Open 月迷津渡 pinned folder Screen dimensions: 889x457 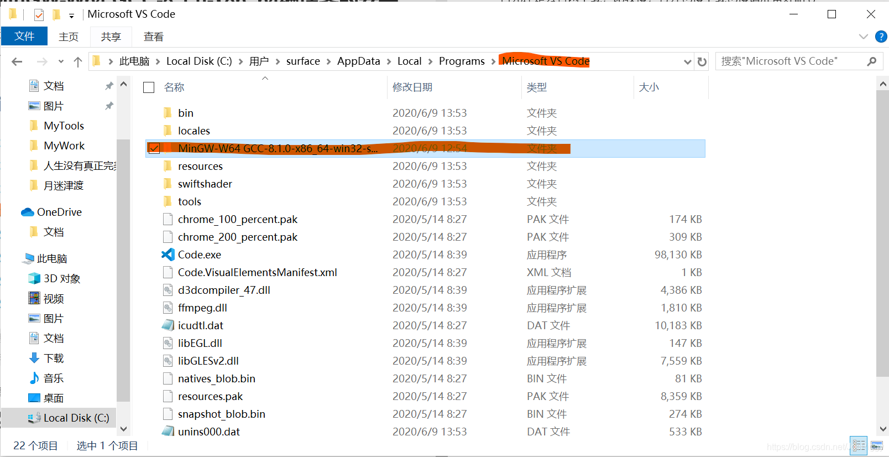[64, 185]
